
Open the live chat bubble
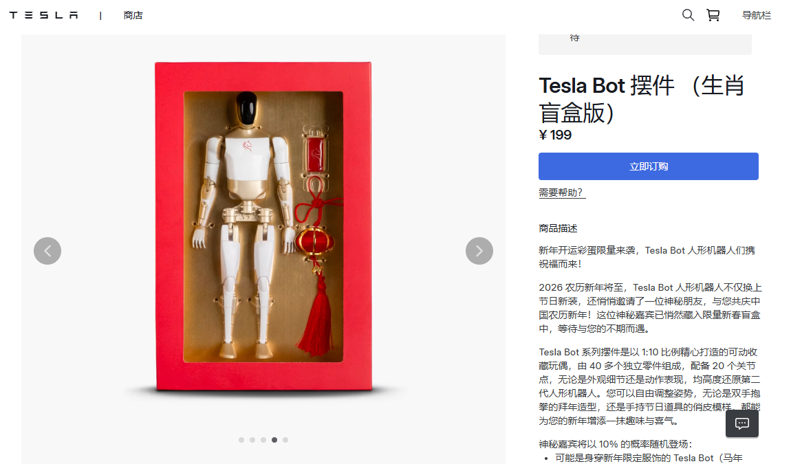pyautogui.click(x=741, y=423)
